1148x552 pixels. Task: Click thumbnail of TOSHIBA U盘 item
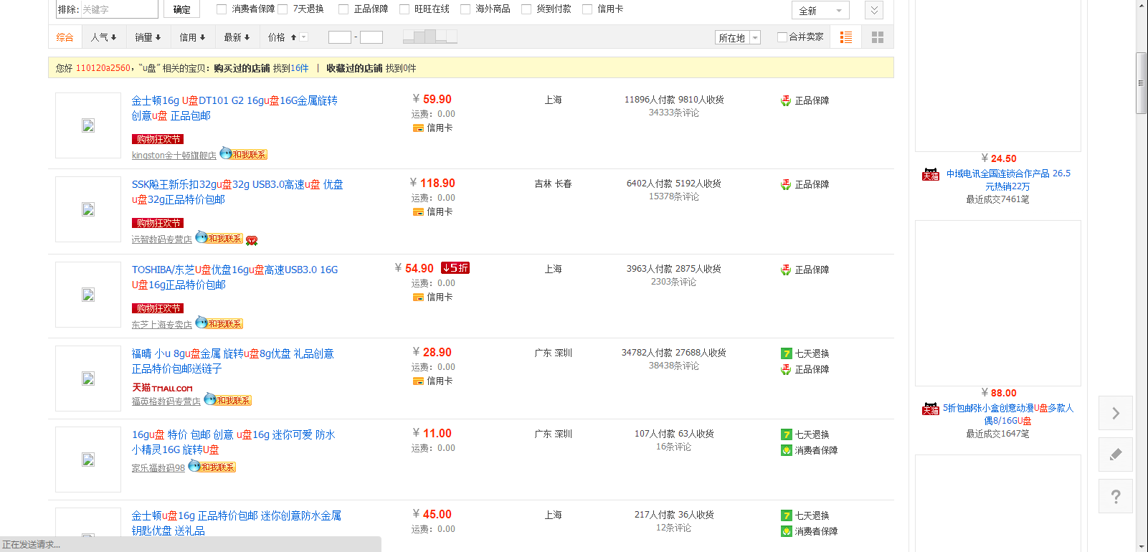pyautogui.click(x=88, y=295)
